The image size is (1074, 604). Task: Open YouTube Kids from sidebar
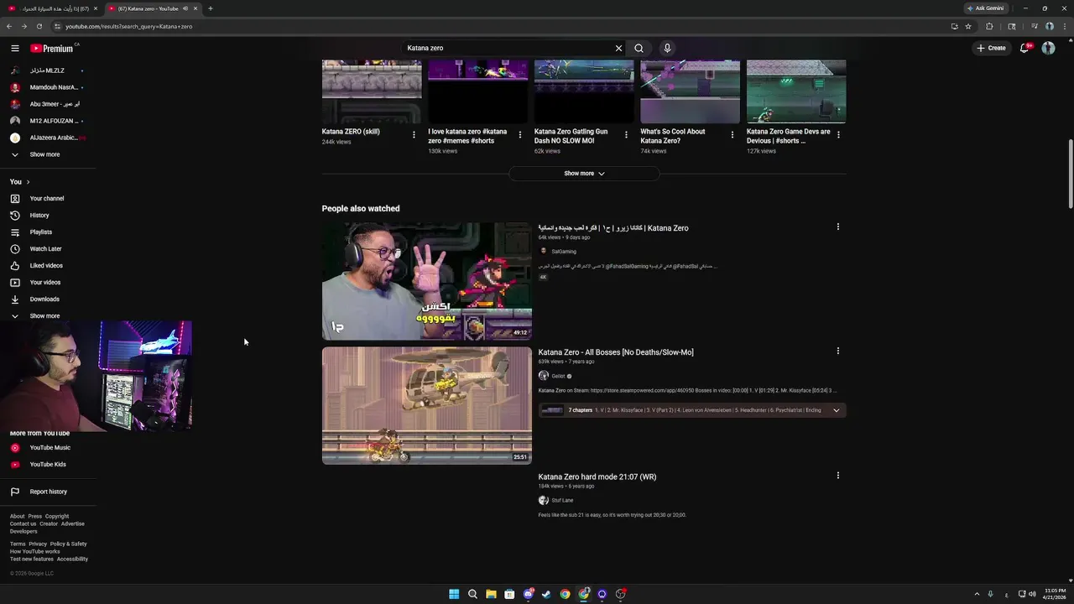(48, 465)
